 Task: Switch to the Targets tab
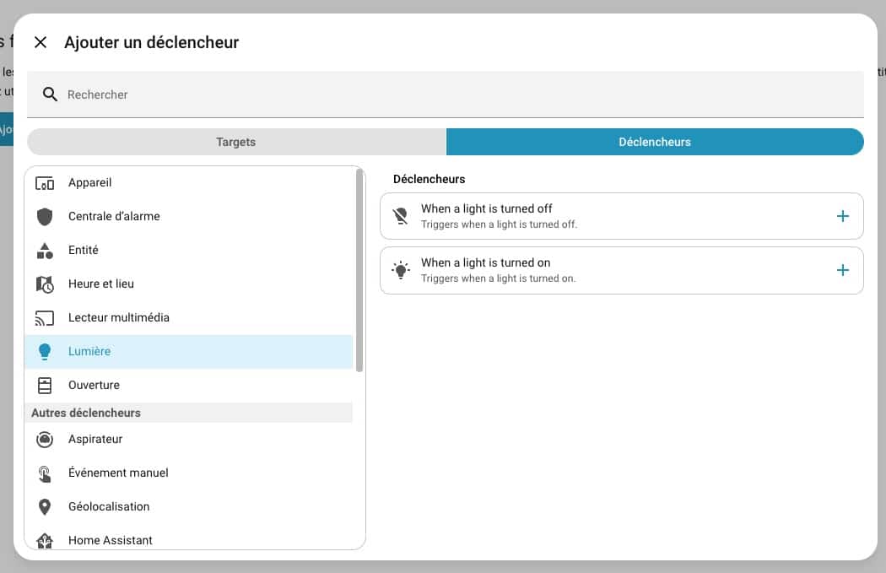tap(236, 142)
